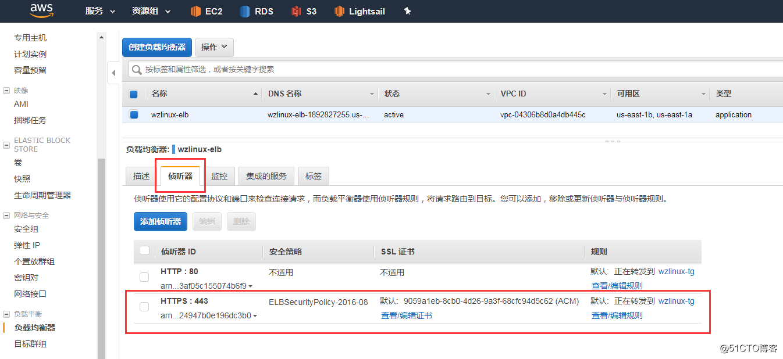Open 密钥对 in sidebar

[26, 278]
